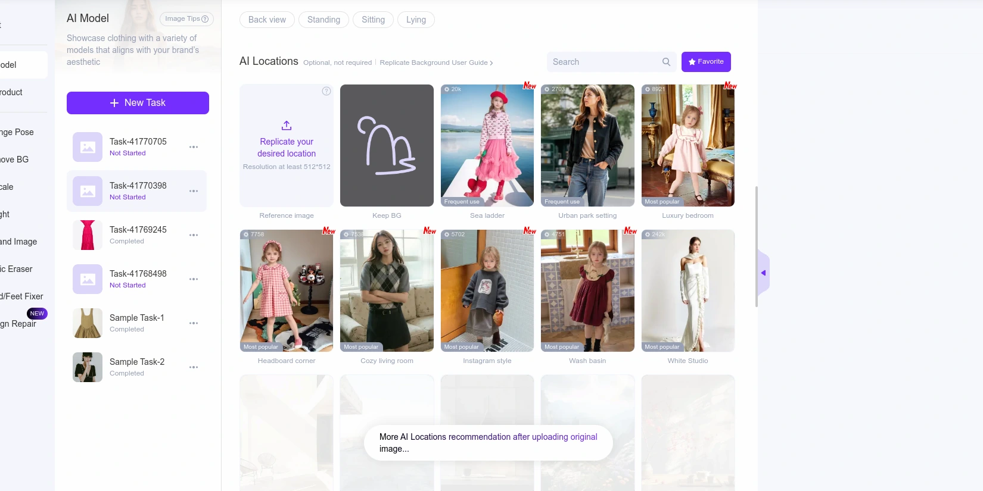983x491 pixels.
Task: Open Task-41769245 in the task list
Action: [x=136, y=235]
